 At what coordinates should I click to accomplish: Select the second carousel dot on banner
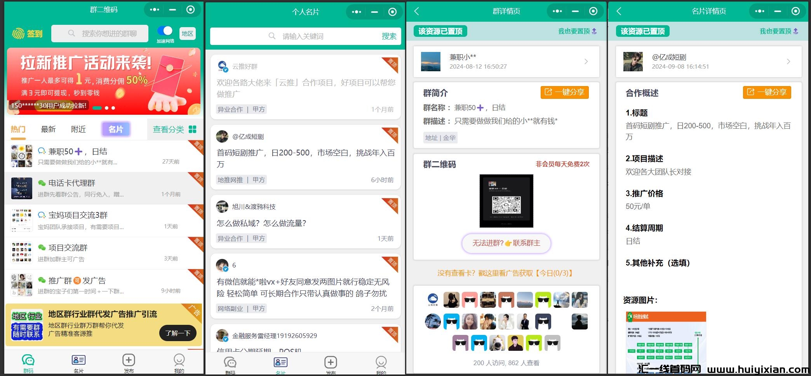pos(106,108)
